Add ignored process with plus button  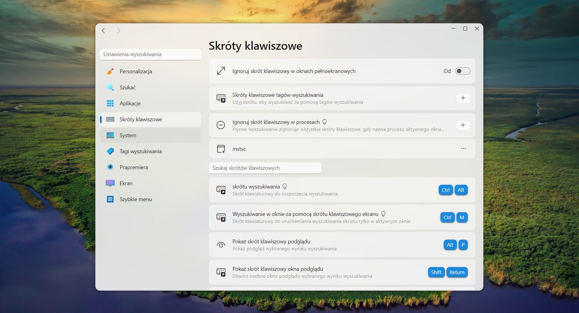(x=463, y=125)
